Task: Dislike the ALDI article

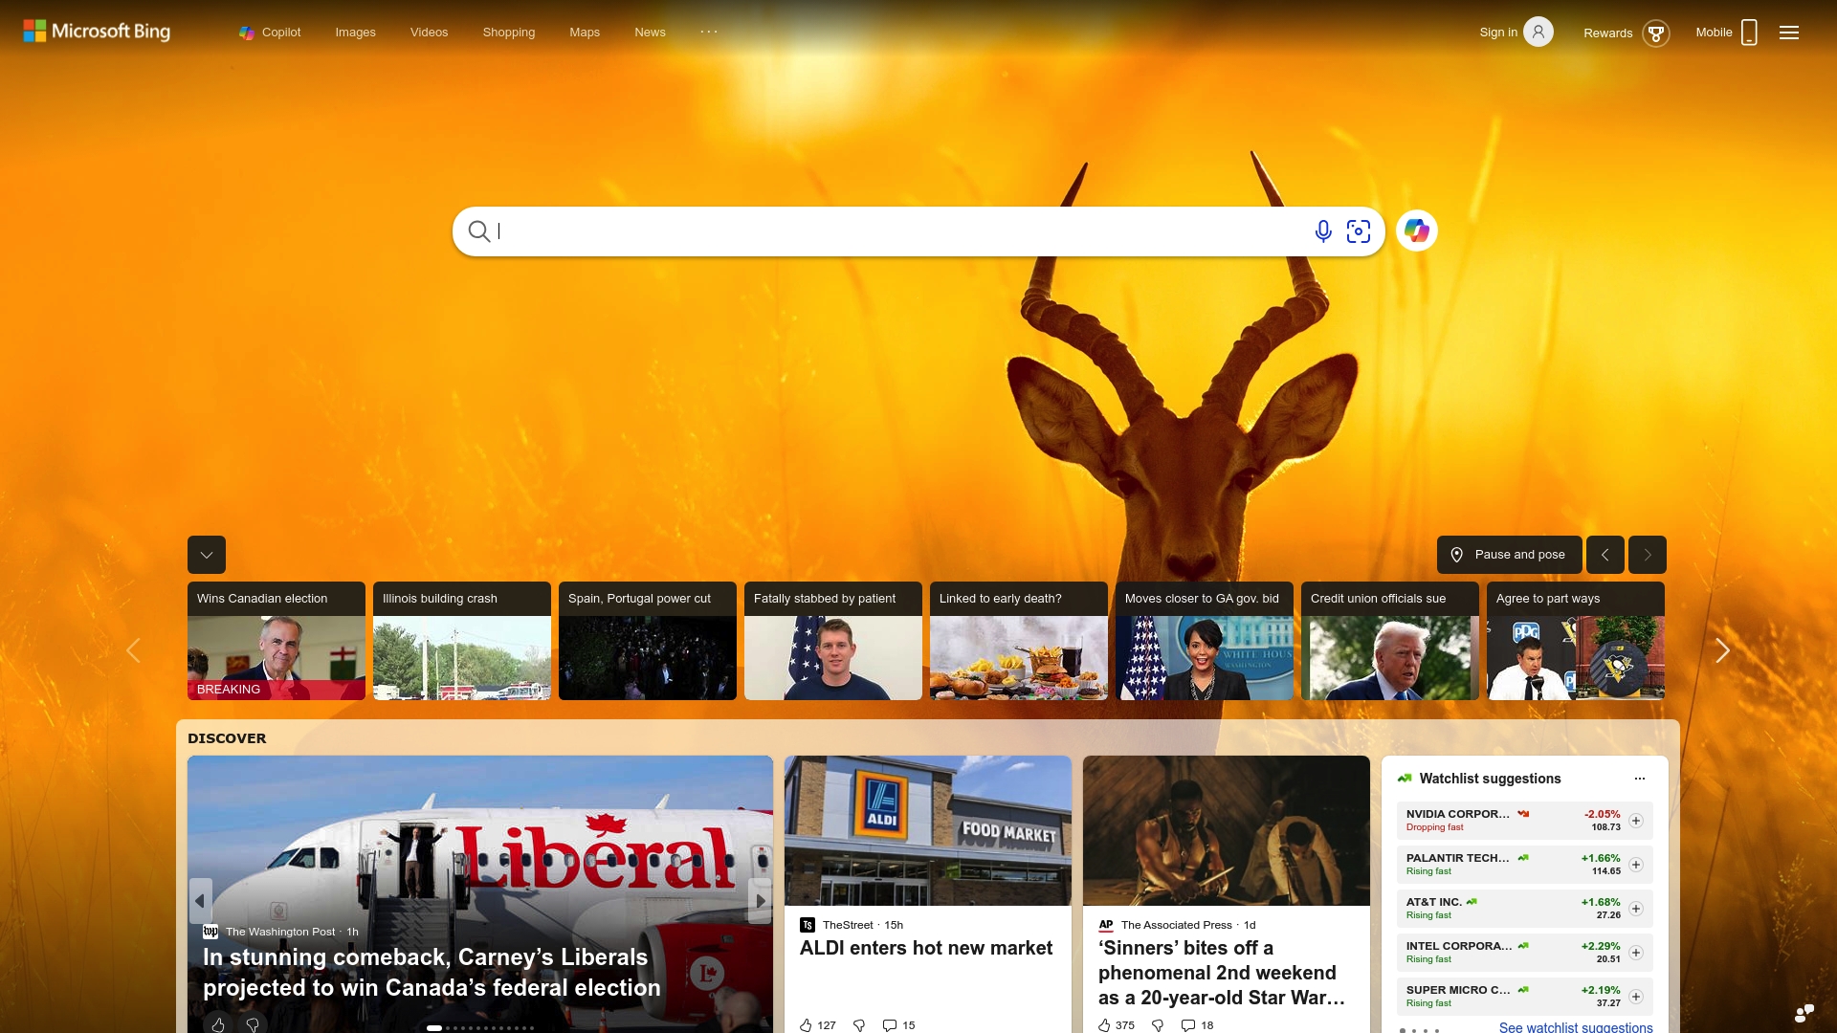Action: point(859,1025)
